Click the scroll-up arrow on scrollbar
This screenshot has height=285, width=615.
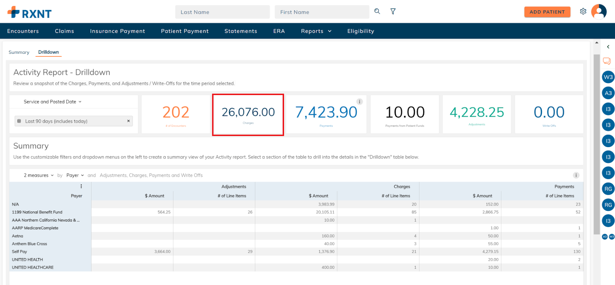pyautogui.click(x=597, y=43)
